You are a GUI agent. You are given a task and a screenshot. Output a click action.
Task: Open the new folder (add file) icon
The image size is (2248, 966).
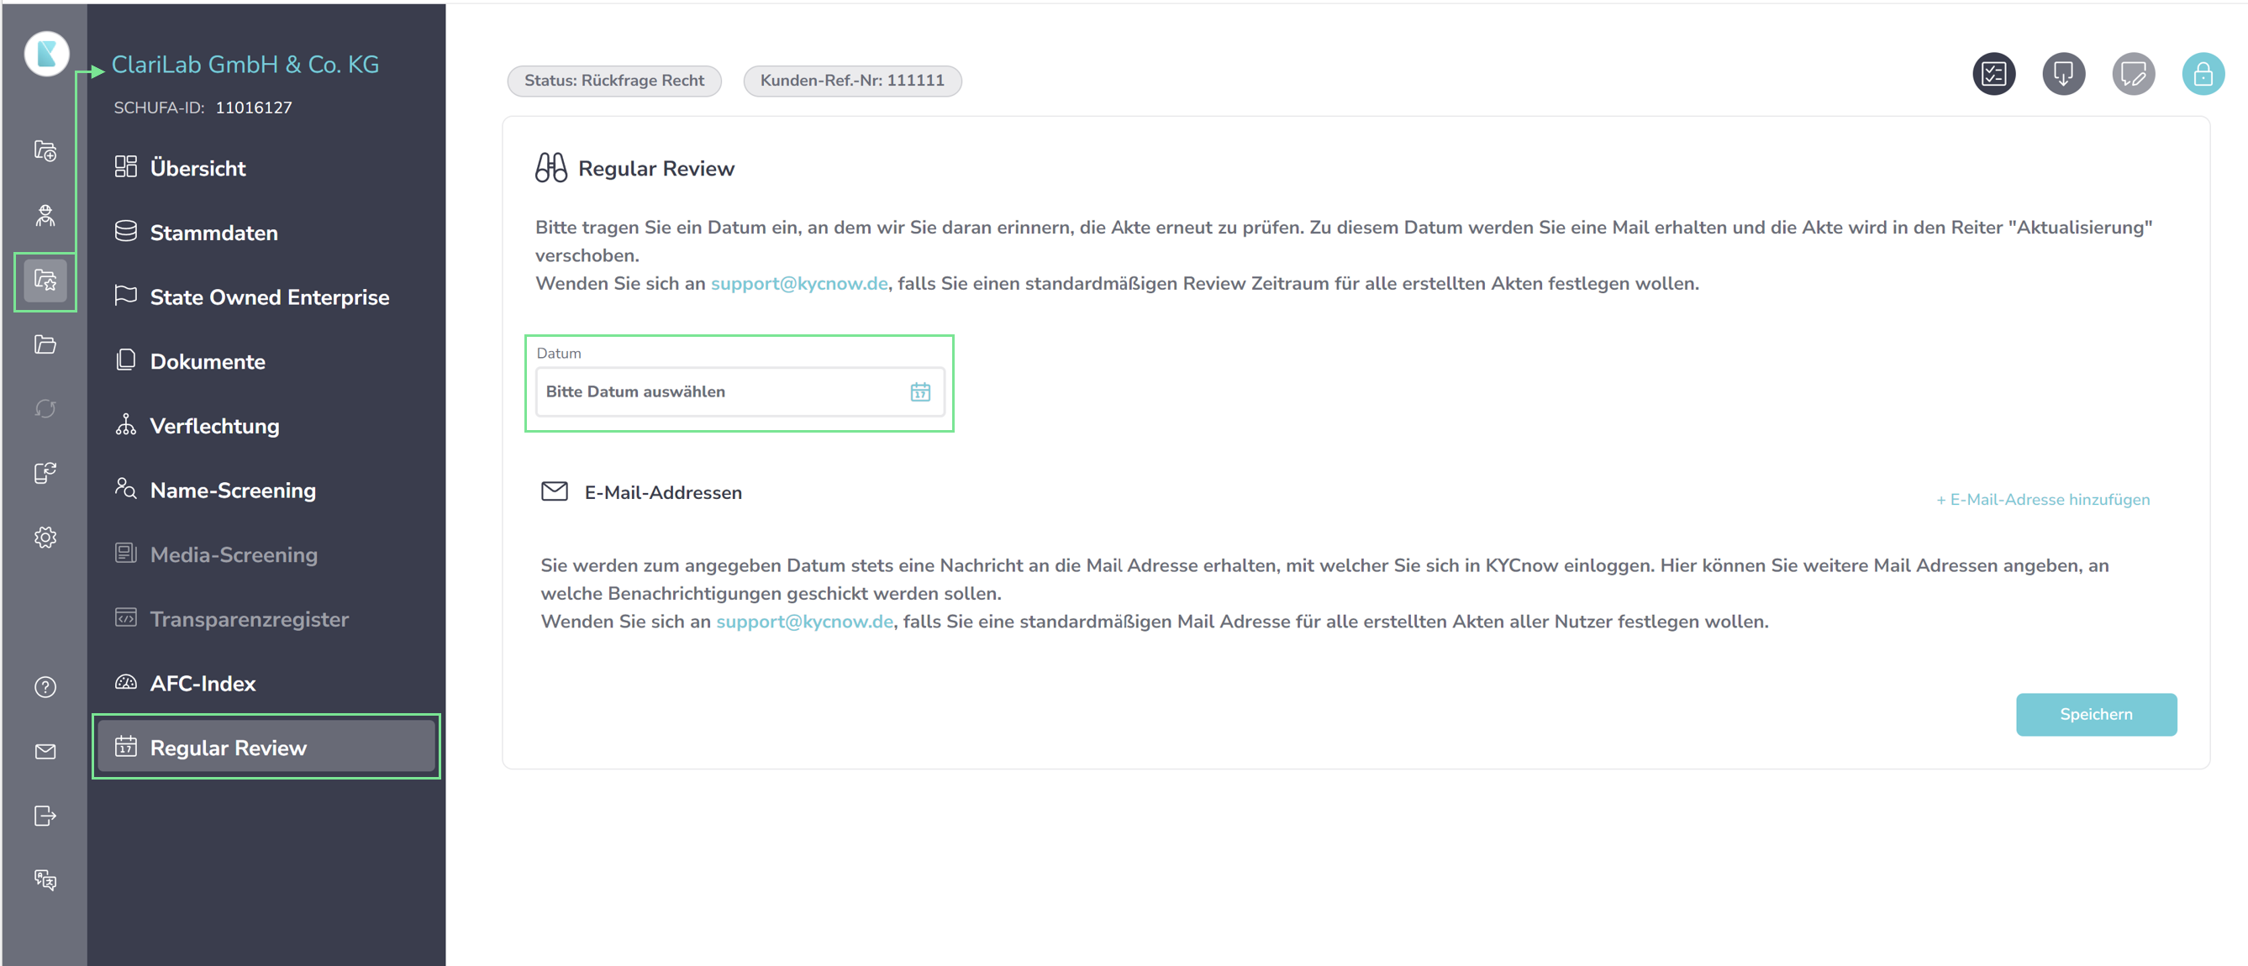point(45,151)
